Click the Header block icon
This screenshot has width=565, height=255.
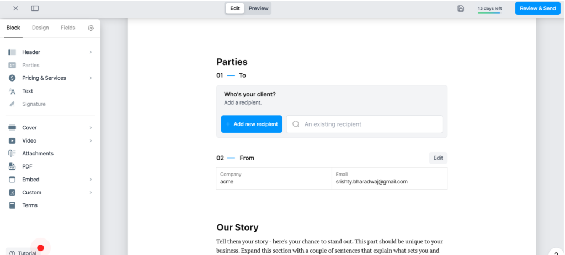[x=12, y=52]
